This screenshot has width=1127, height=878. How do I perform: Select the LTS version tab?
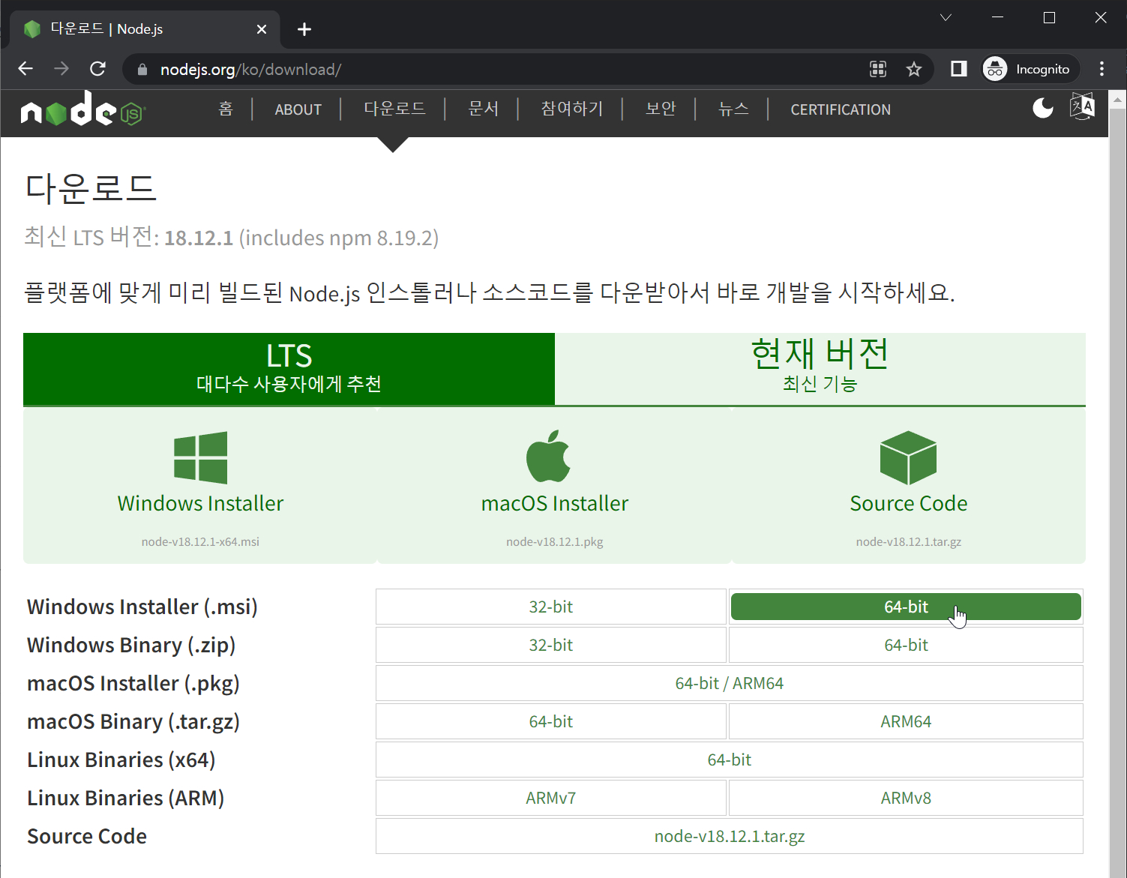click(x=289, y=369)
